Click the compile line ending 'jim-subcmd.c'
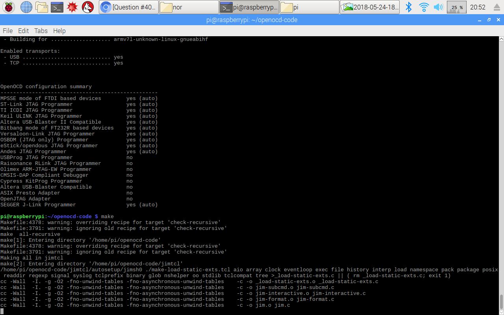 [x=167, y=287]
